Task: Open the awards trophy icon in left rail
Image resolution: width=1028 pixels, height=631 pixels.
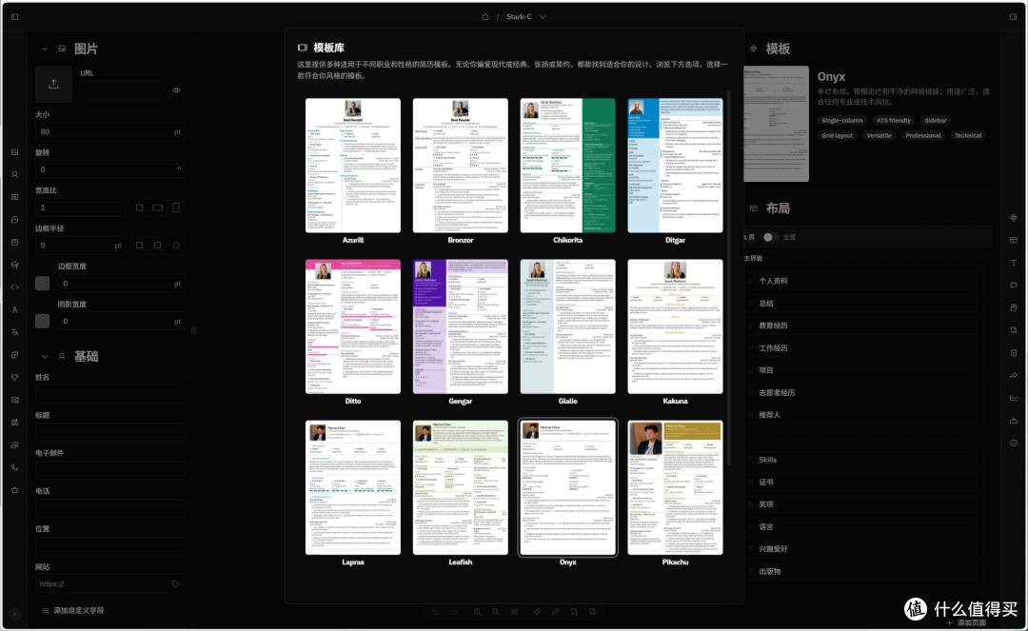Action: [14, 378]
